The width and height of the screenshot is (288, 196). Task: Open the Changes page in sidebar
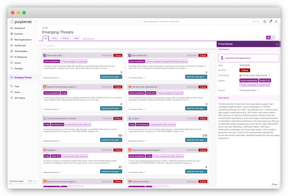tap(19, 68)
